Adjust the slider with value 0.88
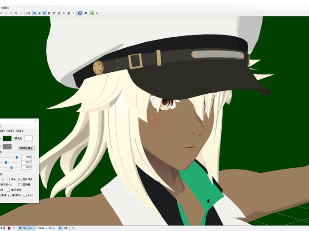This screenshot has width=309, height=231. point(17,157)
